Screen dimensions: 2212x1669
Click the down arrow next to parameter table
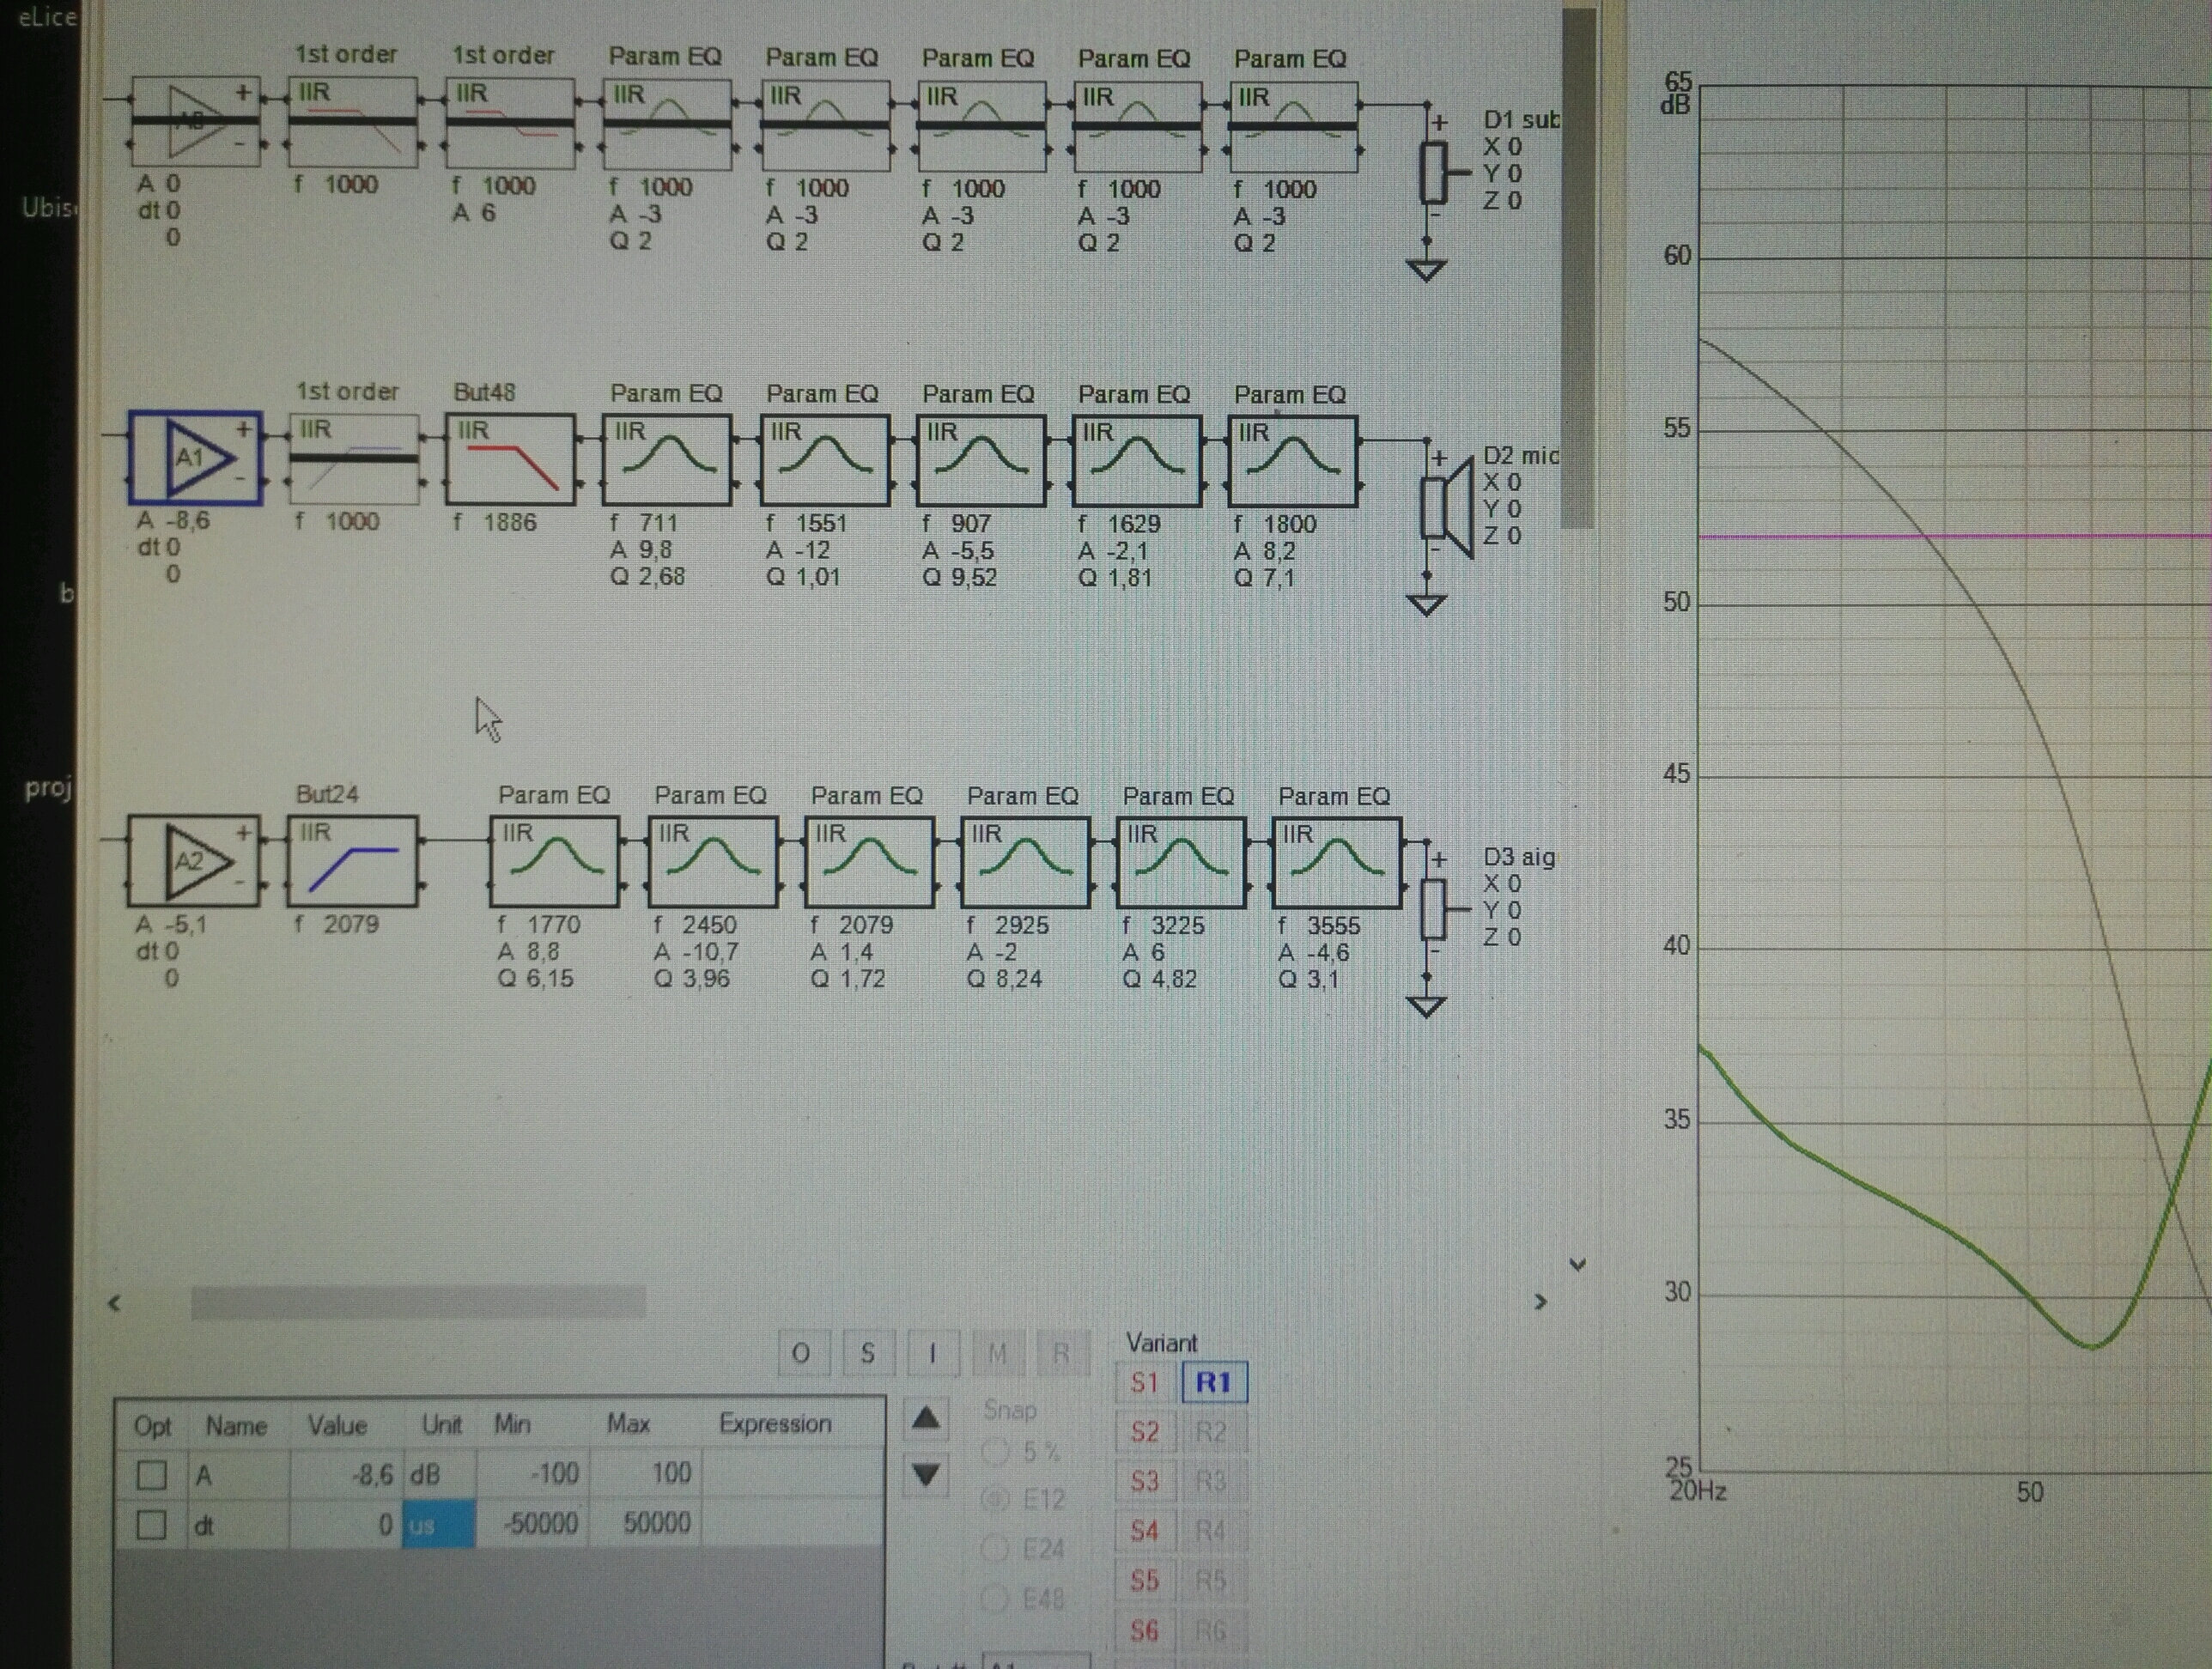pos(926,1474)
